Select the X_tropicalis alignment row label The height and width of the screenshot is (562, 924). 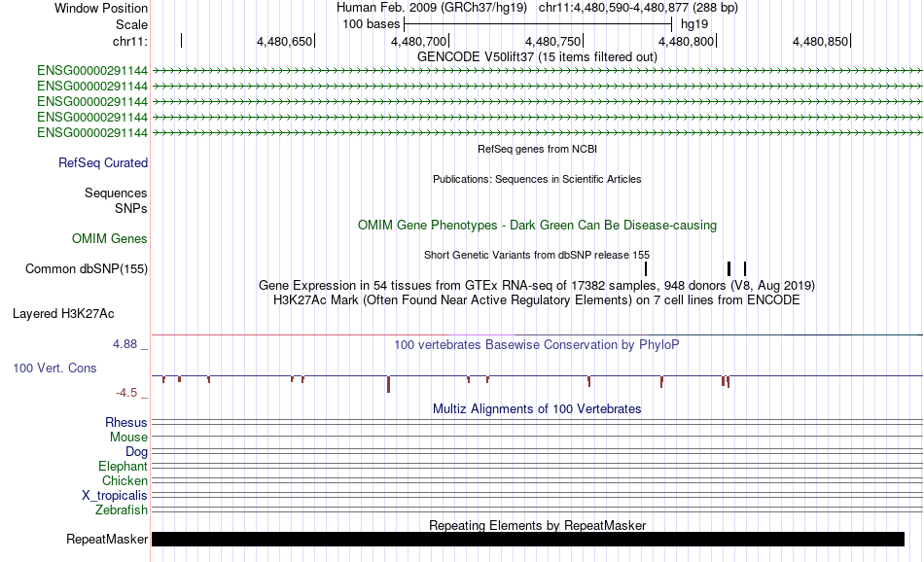point(115,496)
